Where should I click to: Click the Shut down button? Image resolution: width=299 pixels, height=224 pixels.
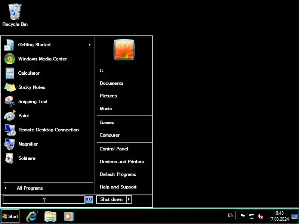click(111, 199)
